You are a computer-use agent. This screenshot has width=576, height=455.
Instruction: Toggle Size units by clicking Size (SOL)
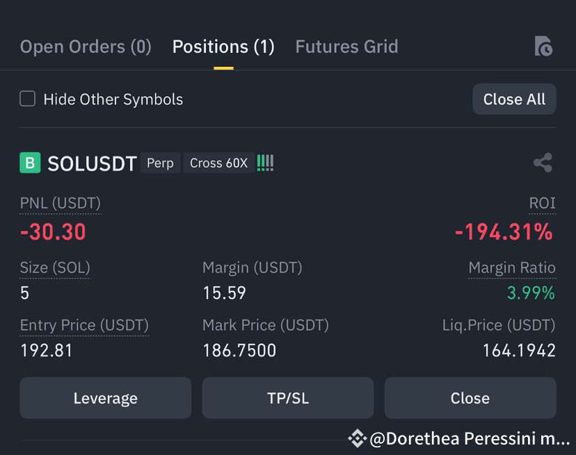[55, 267]
